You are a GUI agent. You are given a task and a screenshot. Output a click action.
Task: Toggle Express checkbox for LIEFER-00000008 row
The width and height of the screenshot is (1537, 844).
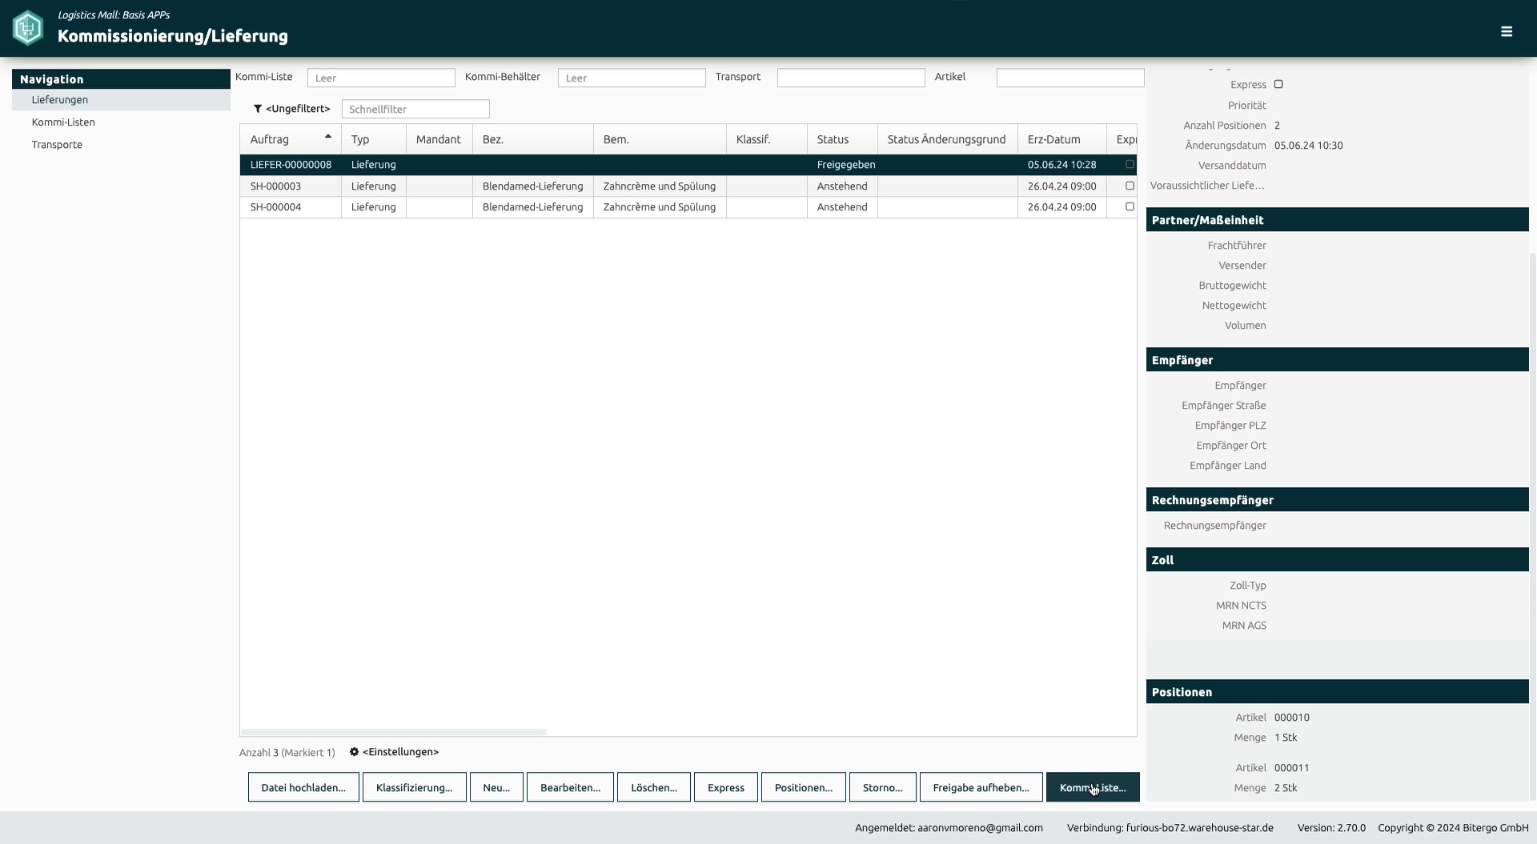click(x=1130, y=164)
